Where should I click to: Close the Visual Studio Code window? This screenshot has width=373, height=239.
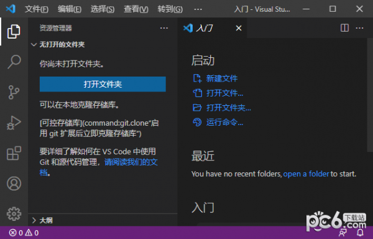pos(359,9)
